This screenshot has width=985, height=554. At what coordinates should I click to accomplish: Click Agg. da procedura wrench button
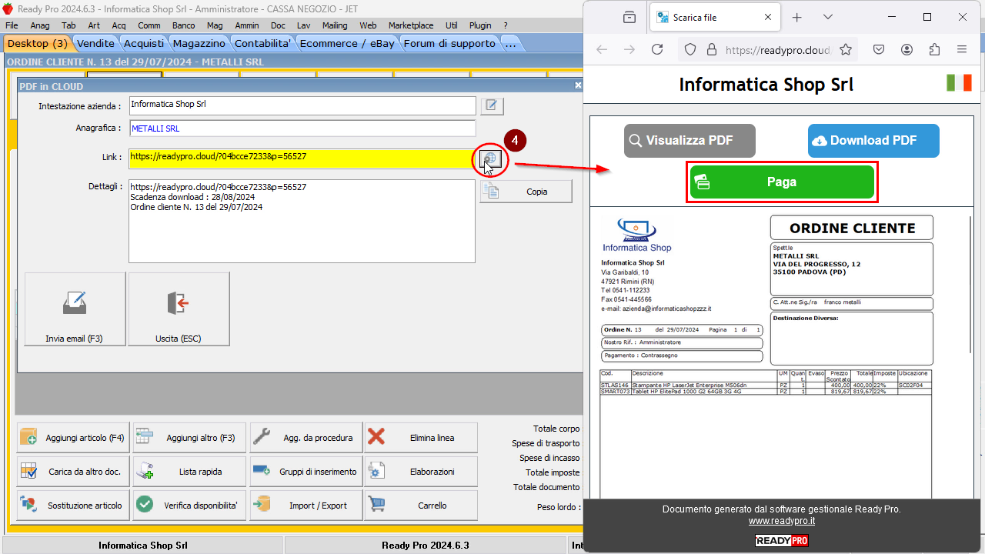pos(306,438)
